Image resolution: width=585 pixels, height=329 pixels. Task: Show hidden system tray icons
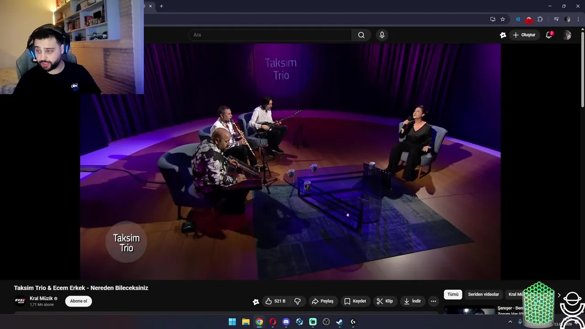(x=510, y=322)
